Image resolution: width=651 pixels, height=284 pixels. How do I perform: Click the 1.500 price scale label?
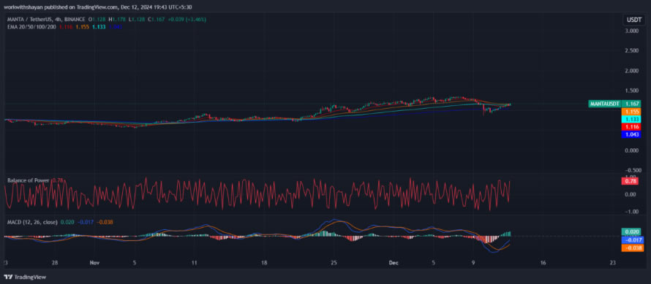point(631,91)
